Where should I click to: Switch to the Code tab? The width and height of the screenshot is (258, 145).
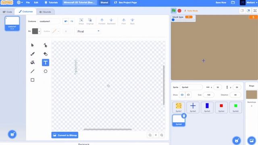click(x=7, y=12)
